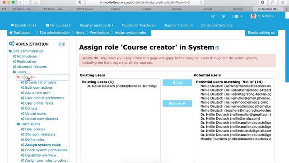Viewport: 289px width, 163px height.
Task: Expand the Dr. Nellie user menu
Action: pos(264,16)
